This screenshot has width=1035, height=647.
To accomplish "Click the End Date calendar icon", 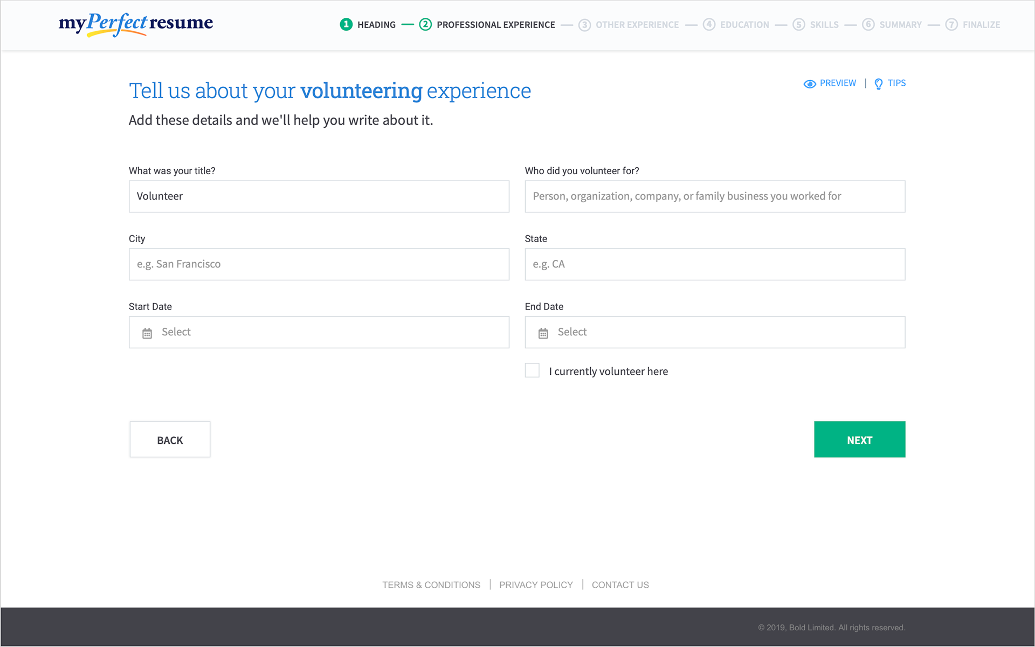I will pyautogui.click(x=543, y=333).
